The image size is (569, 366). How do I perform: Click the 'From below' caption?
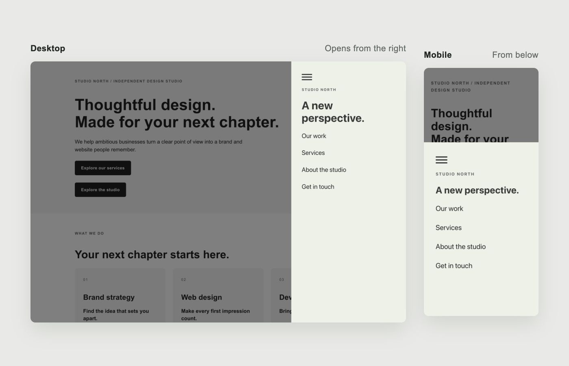click(x=515, y=55)
